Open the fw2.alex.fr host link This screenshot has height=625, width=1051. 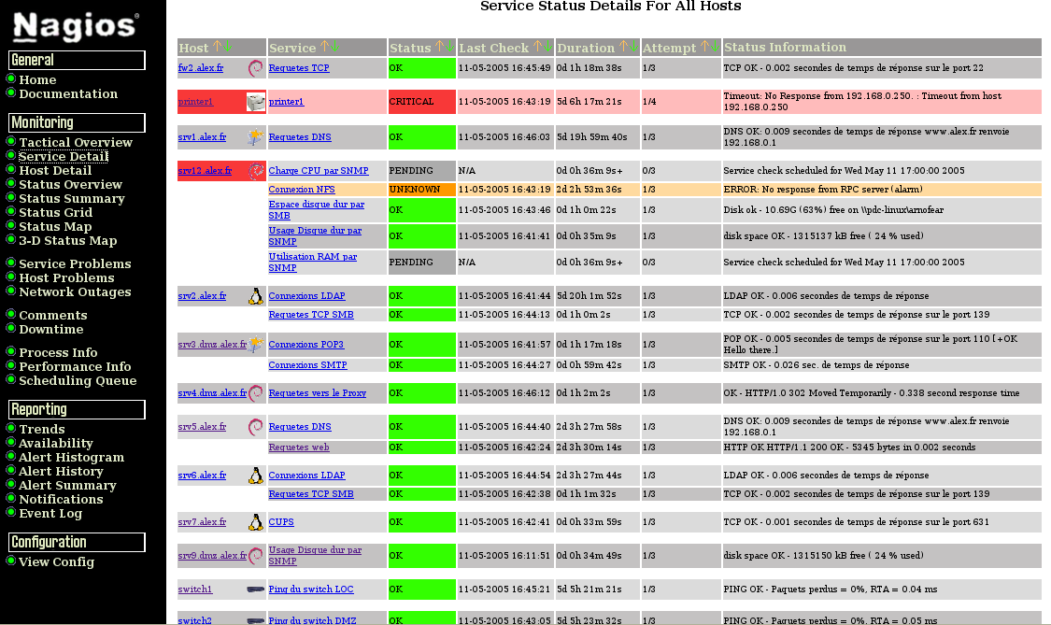201,67
